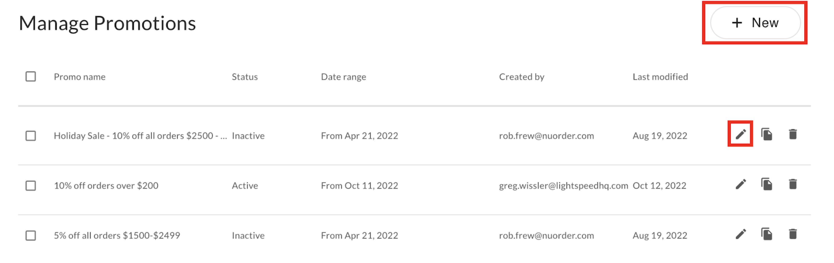Create a new promotion with New button
The image size is (834, 263).
pos(755,23)
